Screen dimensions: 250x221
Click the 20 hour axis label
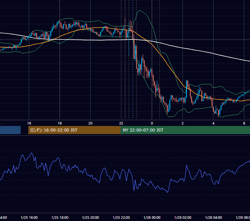90,123
